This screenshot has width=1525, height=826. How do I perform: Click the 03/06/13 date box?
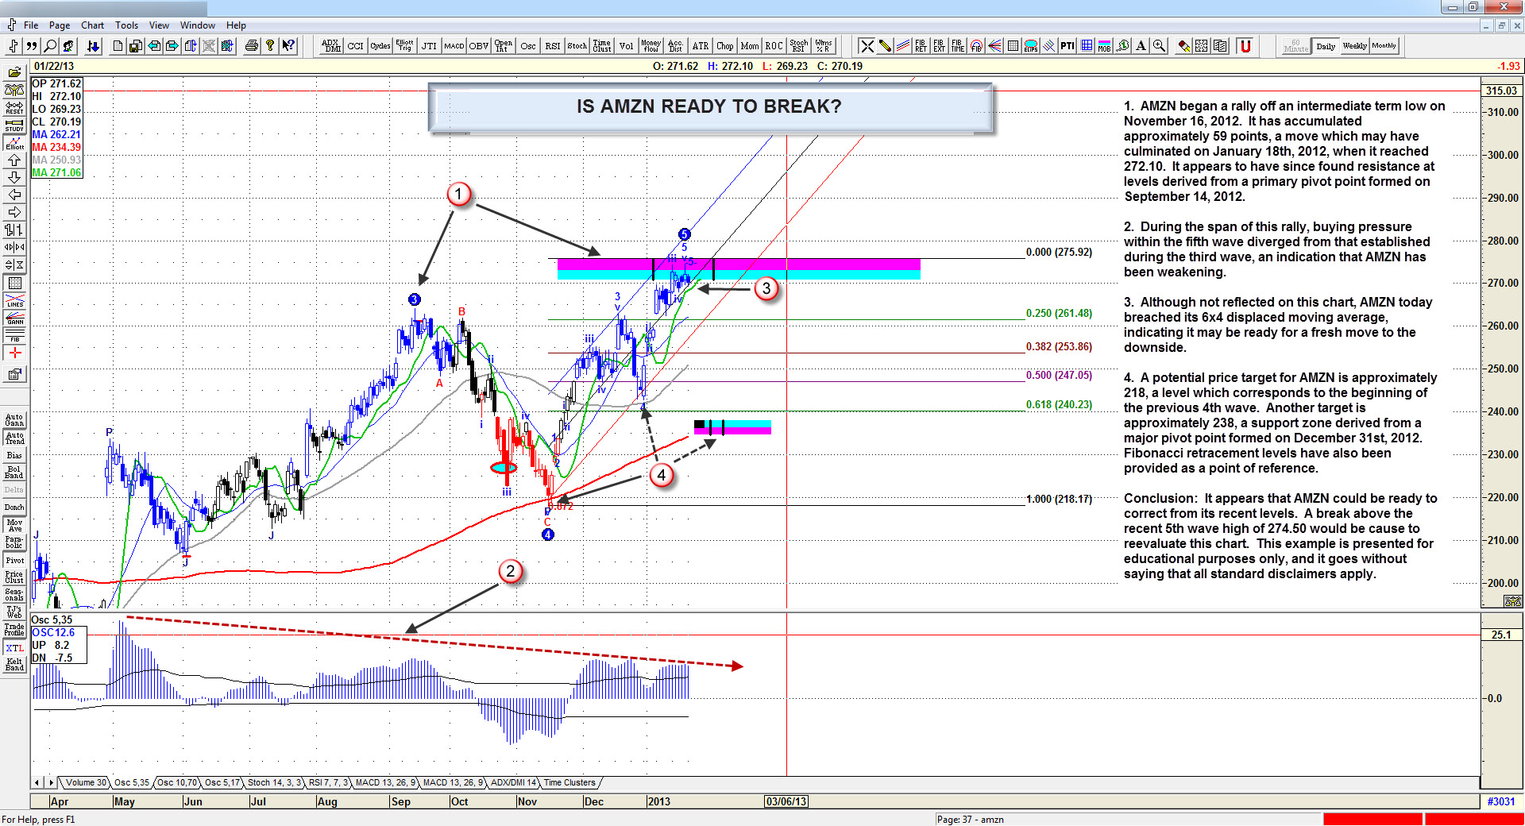pyautogui.click(x=786, y=801)
